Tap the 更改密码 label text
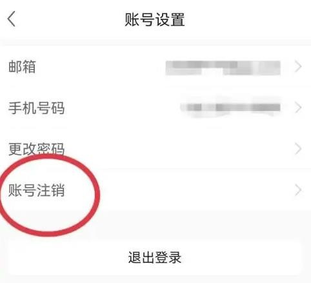Screen dimensions: 311x283 tap(36, 149)
